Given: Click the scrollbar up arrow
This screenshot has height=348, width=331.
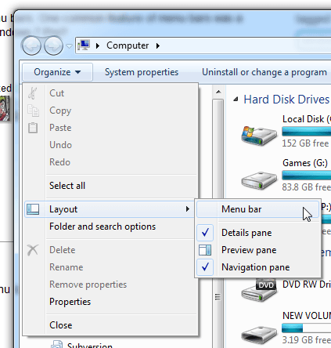Looking at the screenshot, I should (218, 92).
